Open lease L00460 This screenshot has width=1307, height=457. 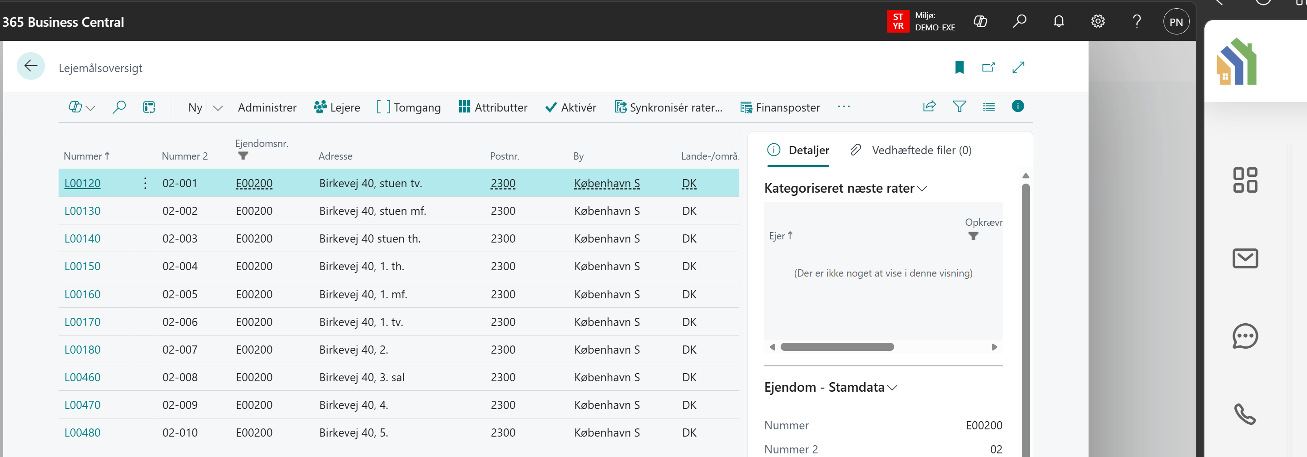pos(82,377)
